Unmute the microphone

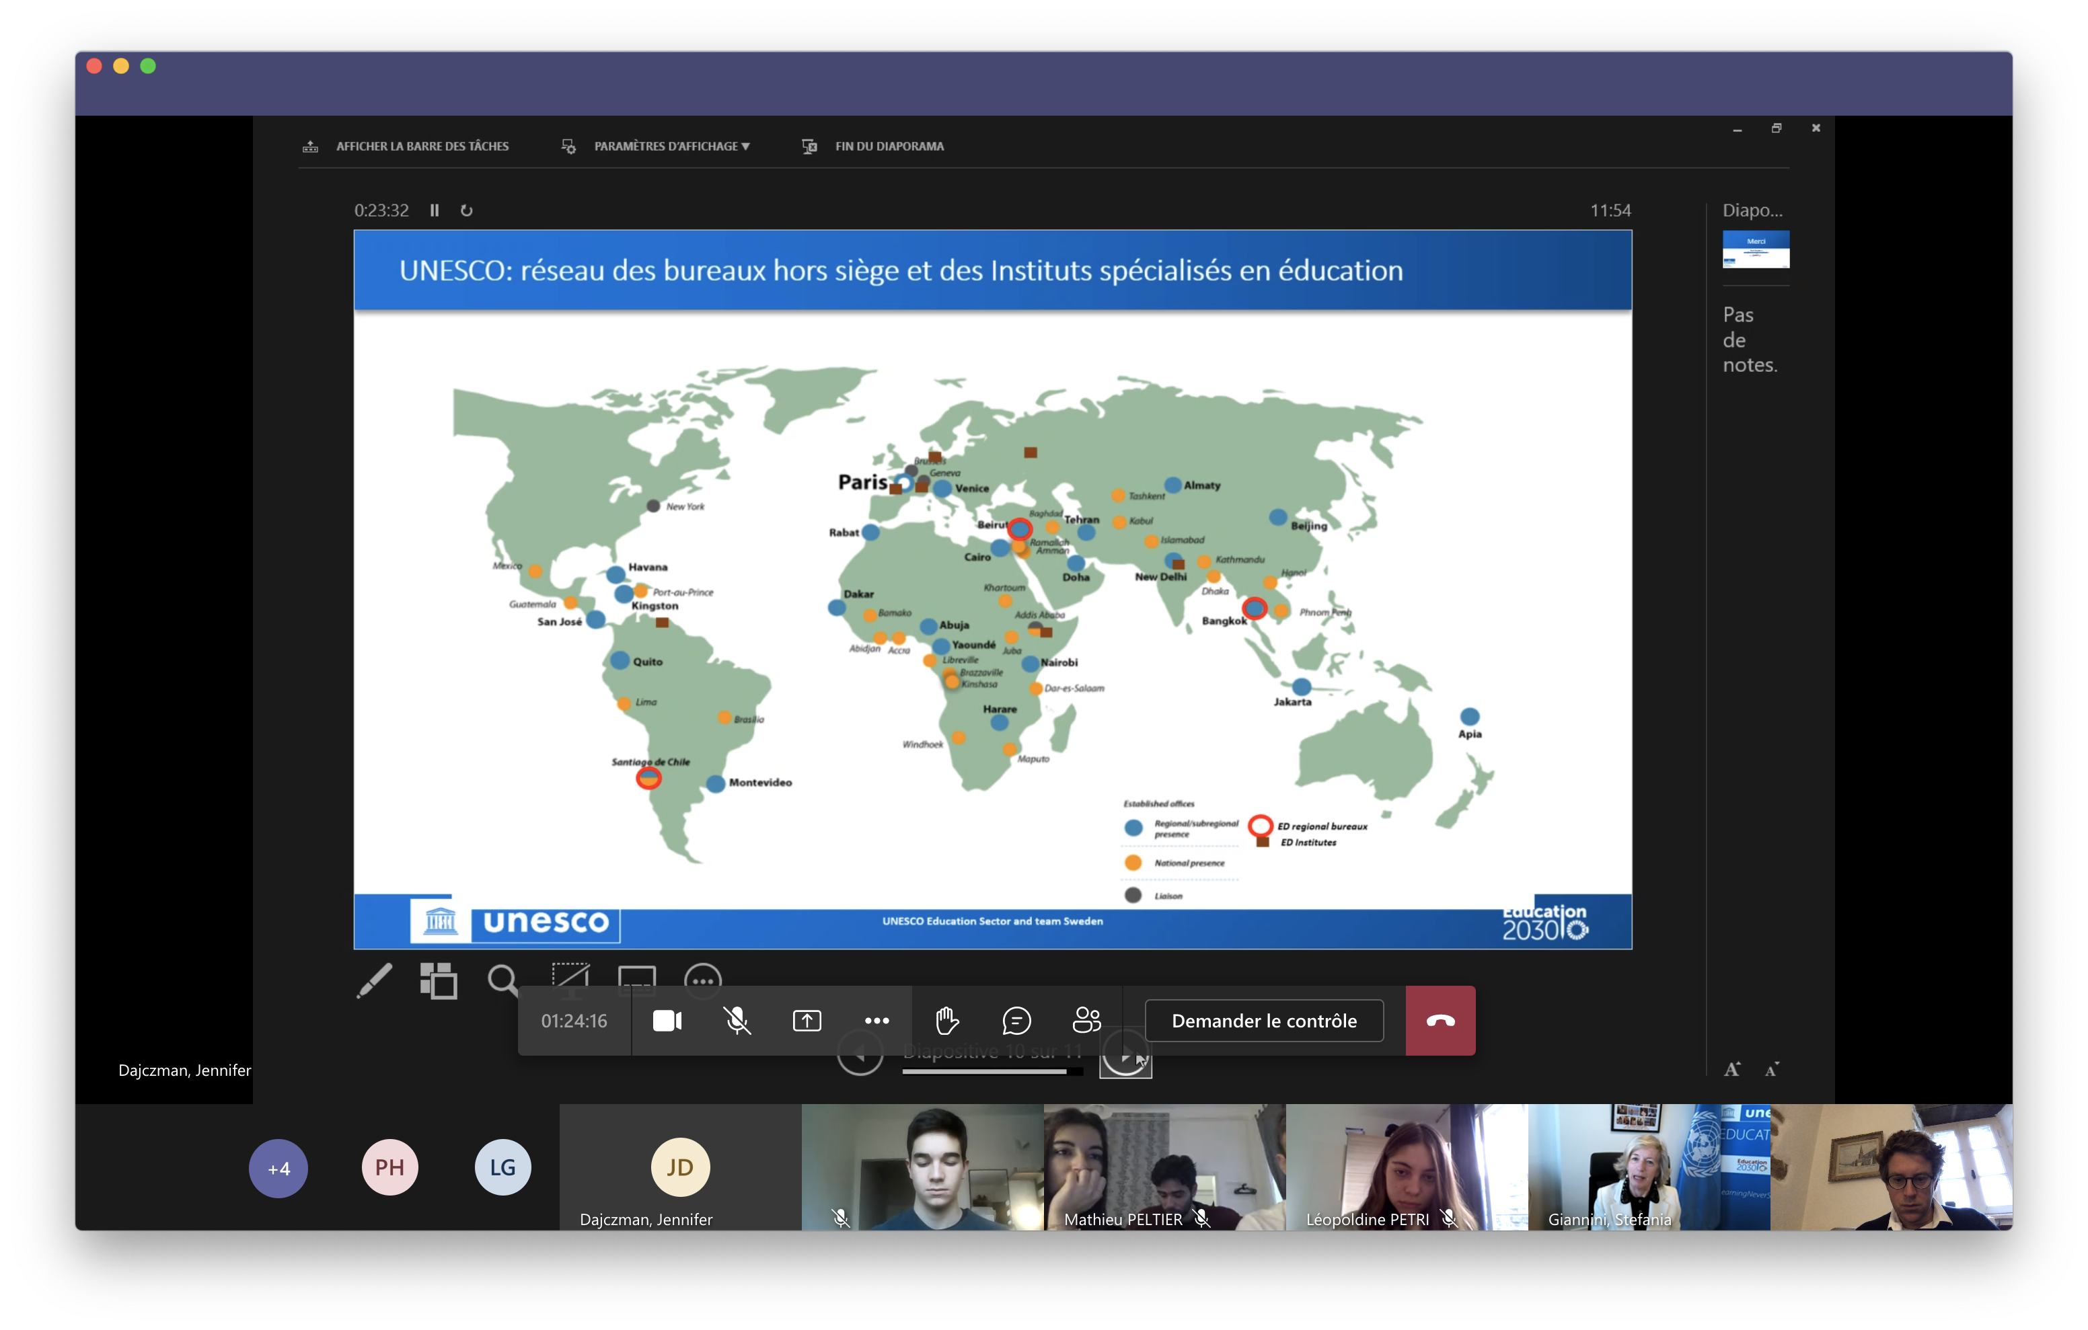(x=737, y=1021)
